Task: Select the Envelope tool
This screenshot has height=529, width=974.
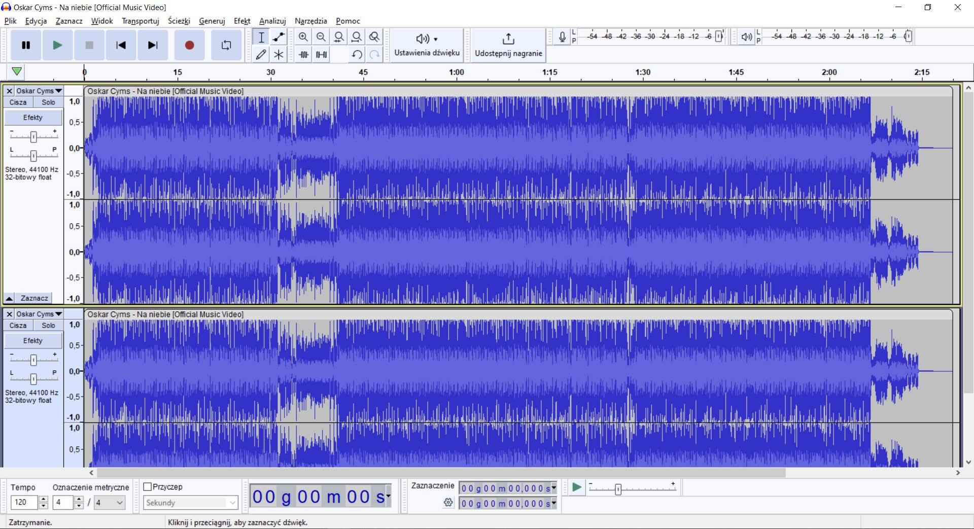Action: (279, 37)
